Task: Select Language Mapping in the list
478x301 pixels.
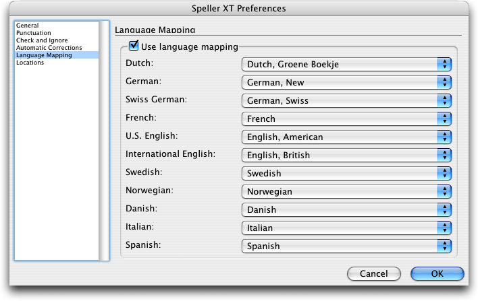Action: click(x=57, y=55)
